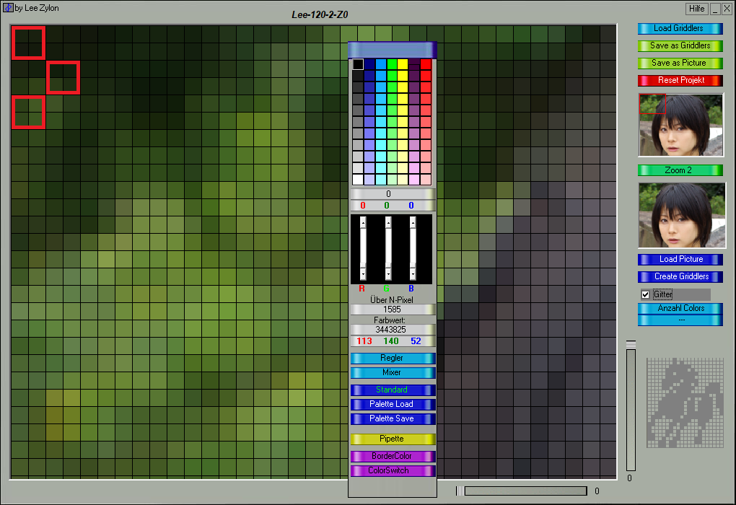Click the upper photo preview thumbnail
This screenshot has height=505, width=736.
(x=680, y=125)
